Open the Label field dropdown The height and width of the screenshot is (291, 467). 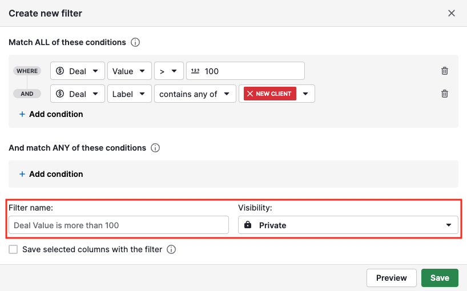click(x=130, y=94)
